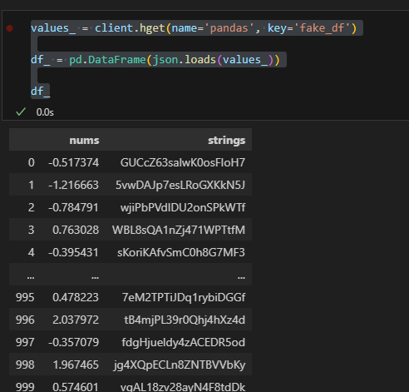Click the 'pandas' string in the code
Image resolution: width=409 pixels, height=392 pixels.
(229, 28)
